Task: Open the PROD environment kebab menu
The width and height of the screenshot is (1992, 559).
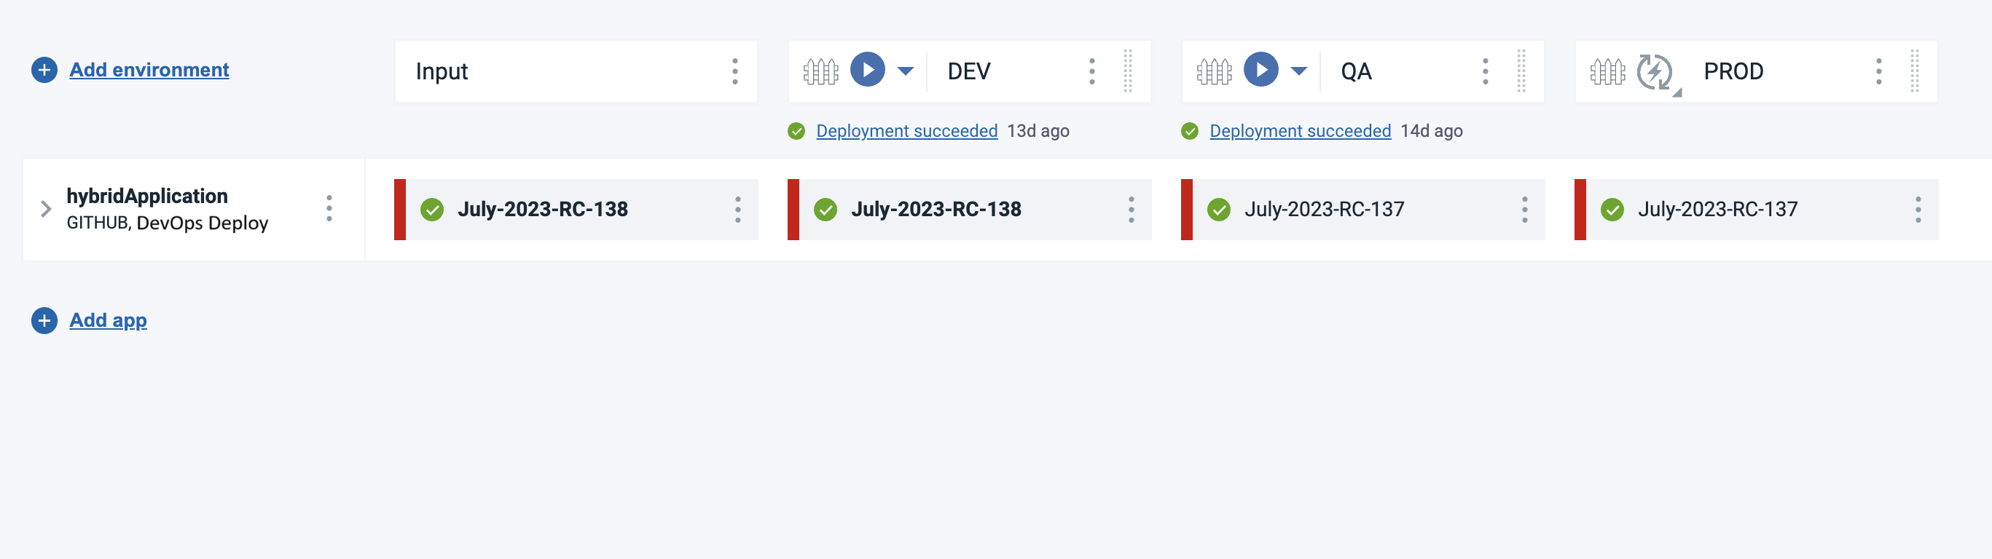Action: click(x=1878, y=72)
